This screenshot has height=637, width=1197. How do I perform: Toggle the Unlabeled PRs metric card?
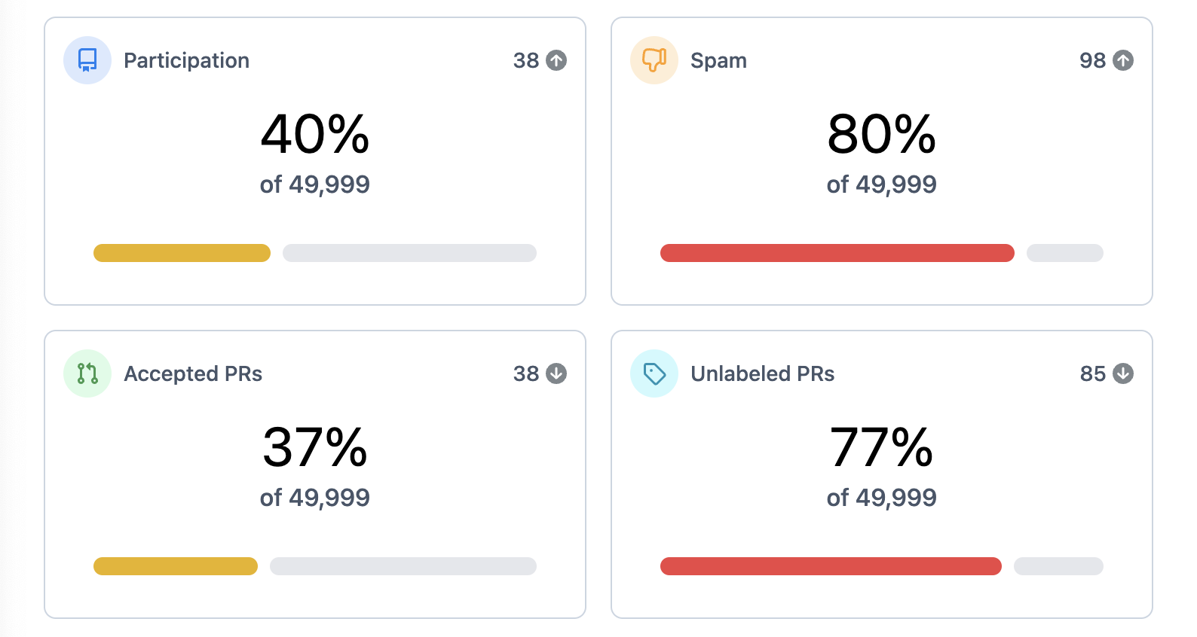[x=881, y=473]
